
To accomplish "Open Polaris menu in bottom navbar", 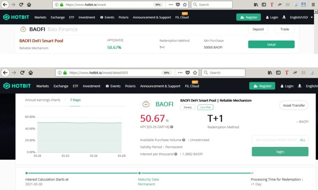I will [130, 86].
